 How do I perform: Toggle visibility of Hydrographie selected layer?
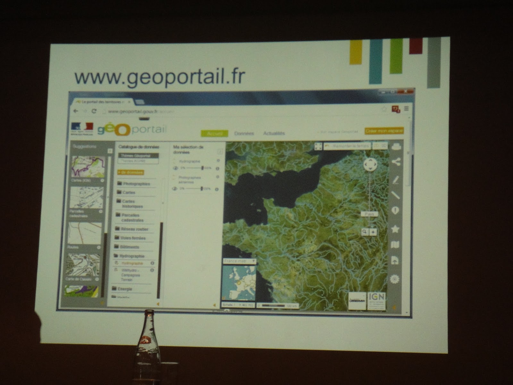click(x=175, y=168)
